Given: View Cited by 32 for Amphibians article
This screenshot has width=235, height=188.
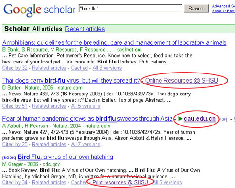Looking at the screenshot, I should point(15,68).
